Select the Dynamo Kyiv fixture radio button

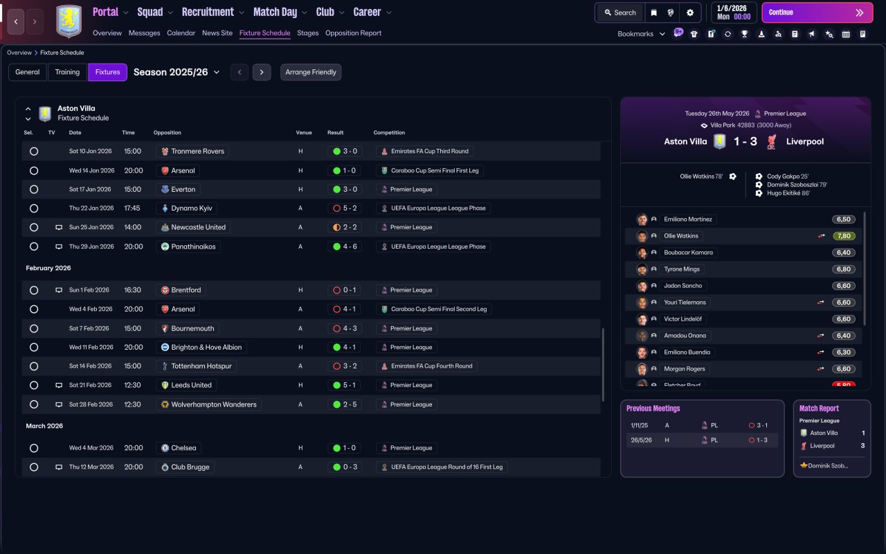(34, 208)
